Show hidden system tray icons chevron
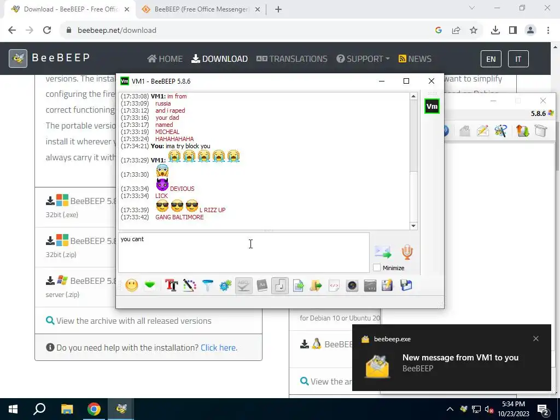 click(450, 409)
